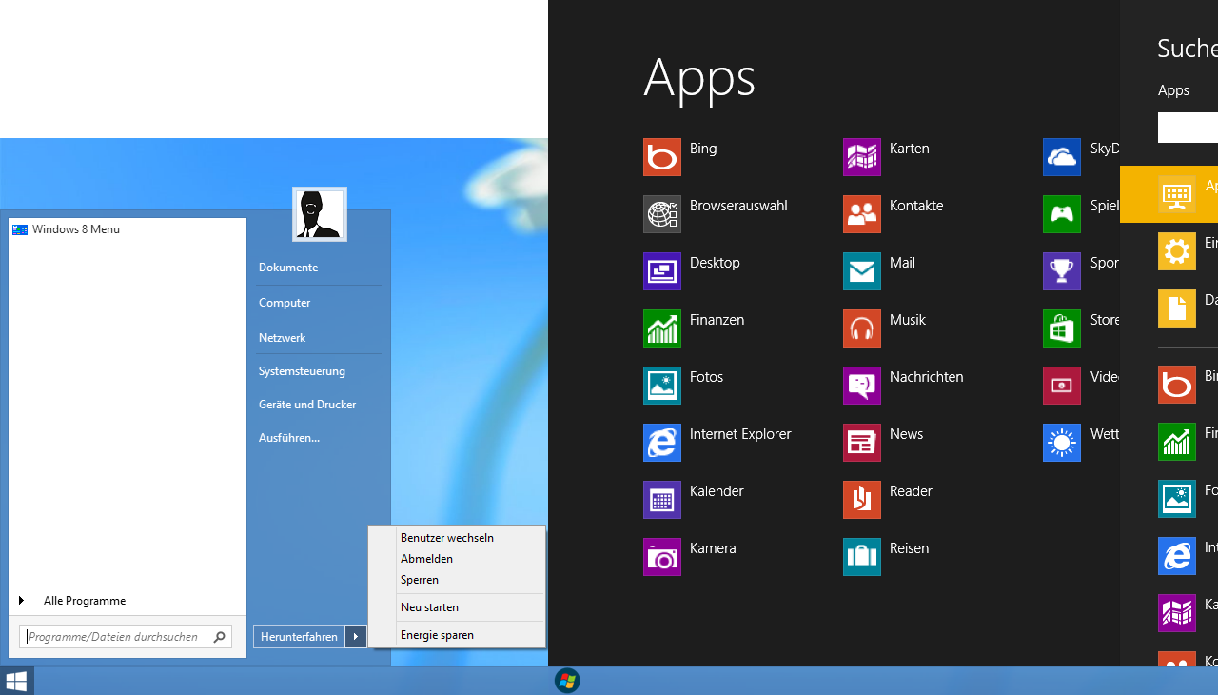Open the Musik headphones icon
Viewport: 1218px width, 695px height.
(x=862, y=328)
